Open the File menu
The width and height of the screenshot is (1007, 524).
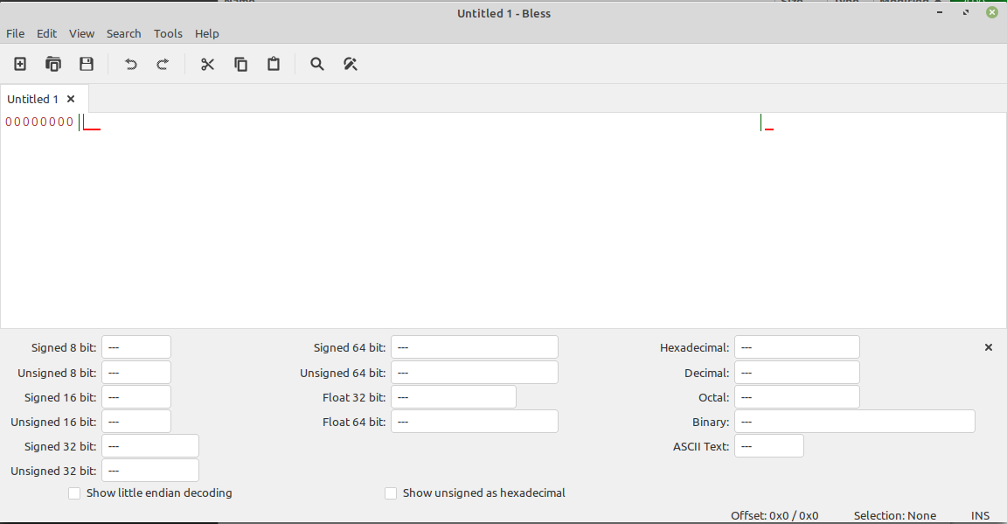(15, 33)
